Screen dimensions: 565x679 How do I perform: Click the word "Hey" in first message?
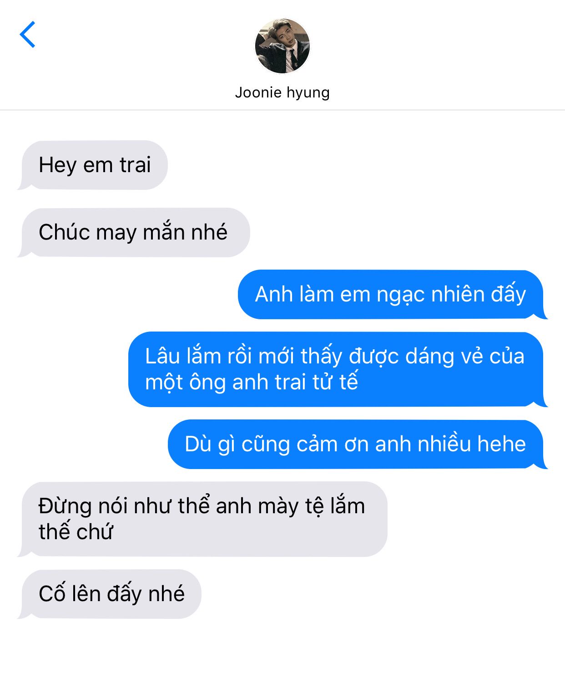(x=58, y=165)
